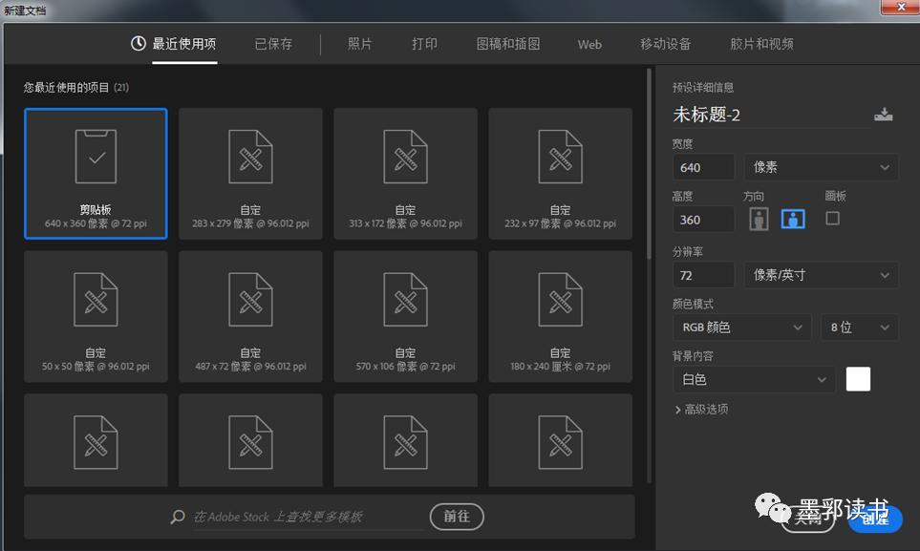Select the landscape orientation icon
This screenshot has height=551, width=920.
pyautogui.click(x=792, y=218)
